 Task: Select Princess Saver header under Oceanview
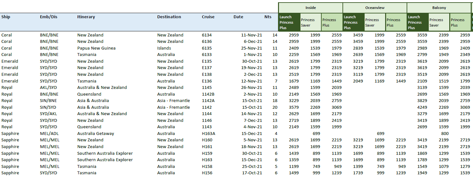point(375,22)
